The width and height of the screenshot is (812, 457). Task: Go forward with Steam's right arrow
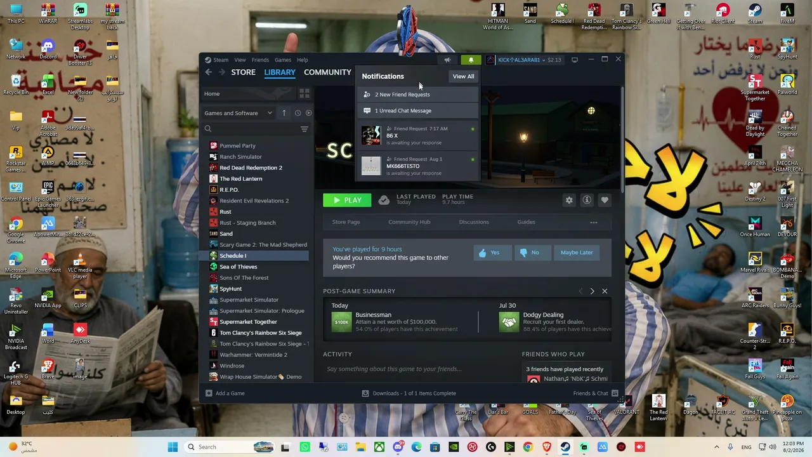coord(221,72)
